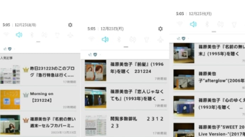Tap thumbnail of 名前の無い週末-セルフカバー article
The width and height of the screenshot is (245, 137).
click(x=10, y=125)
